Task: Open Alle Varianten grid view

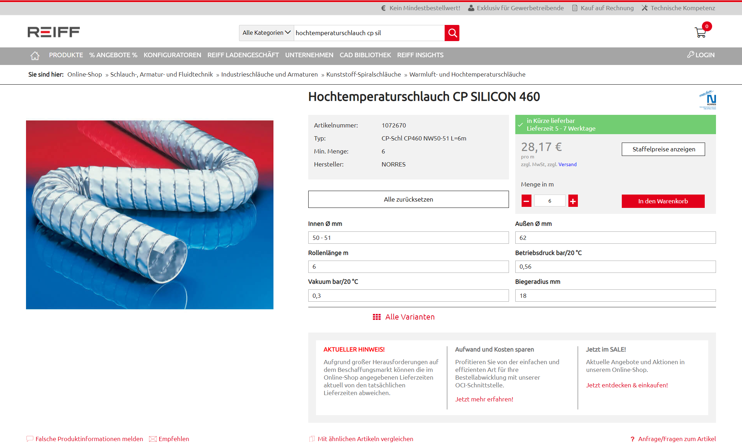Action: pyautogui.click(x=404, y=317)
